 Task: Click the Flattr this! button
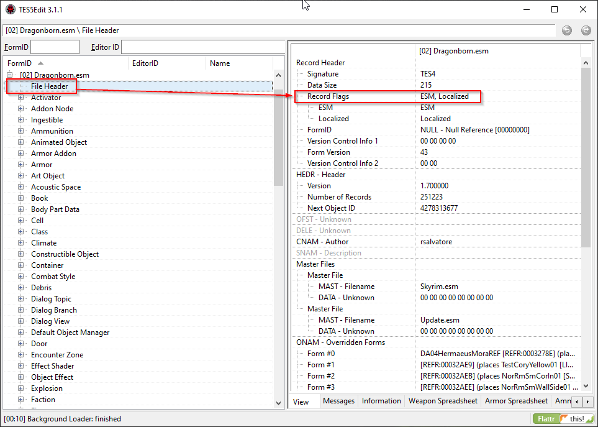coord(563,418)
